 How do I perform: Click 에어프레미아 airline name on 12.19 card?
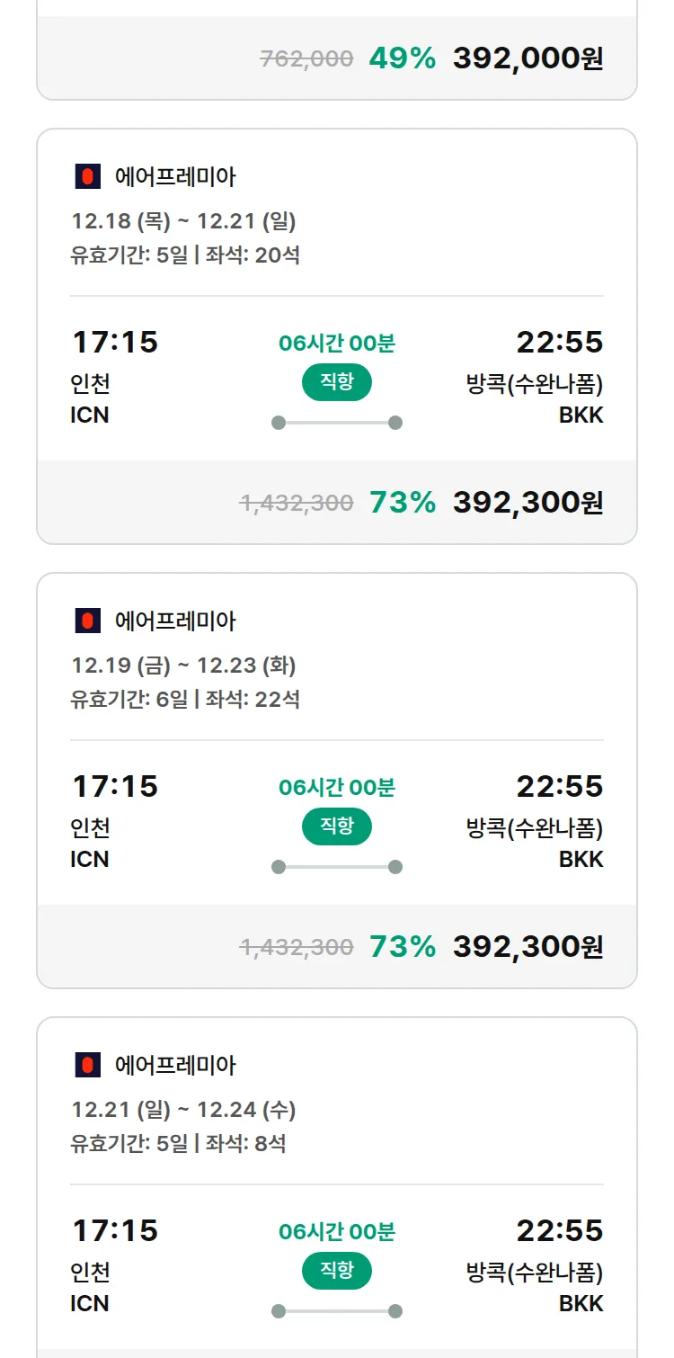(175, 621)
